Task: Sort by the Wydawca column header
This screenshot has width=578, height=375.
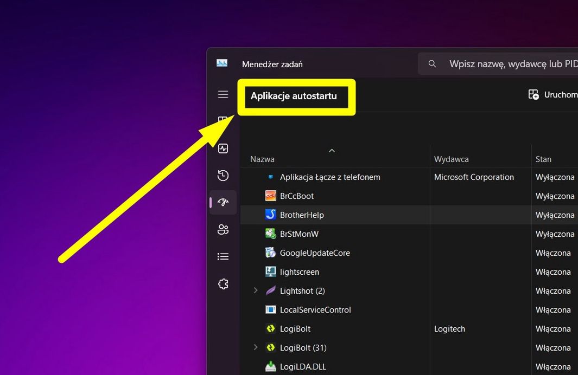Action: coord(451,159)
